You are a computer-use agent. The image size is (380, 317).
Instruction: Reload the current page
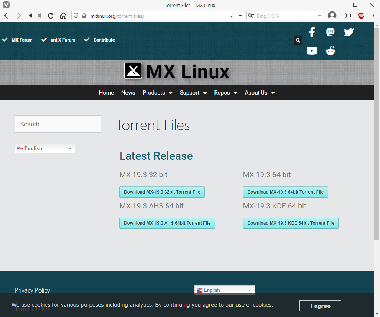tap(50, 16)
